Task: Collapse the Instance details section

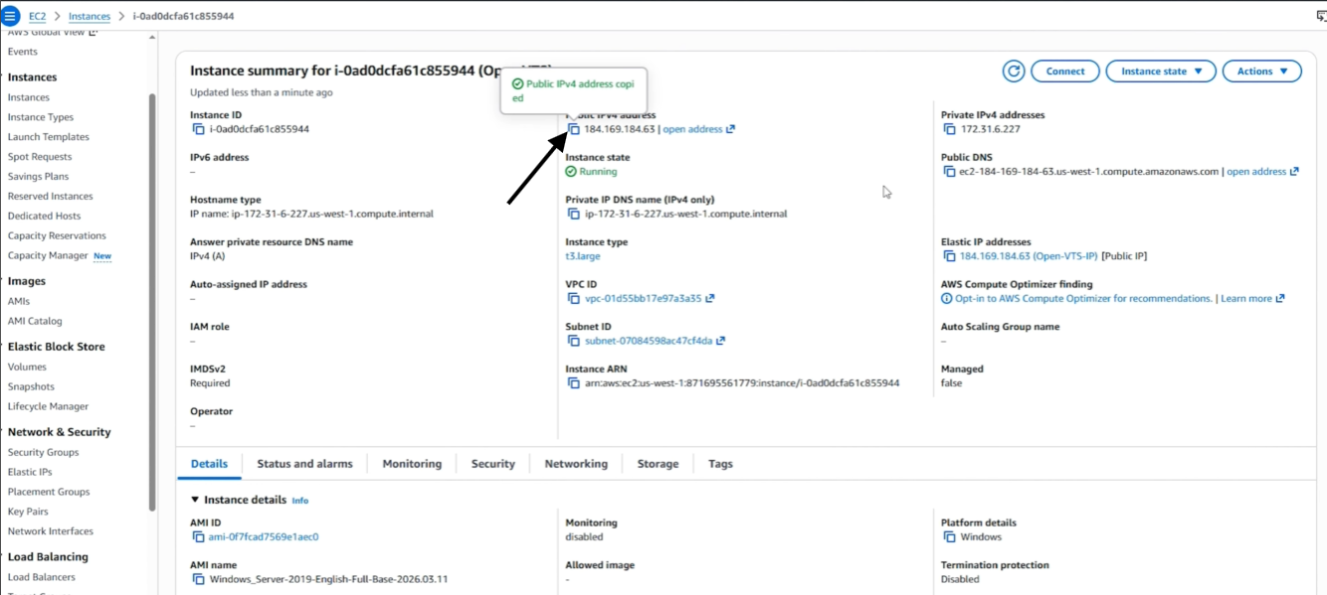Action: [195, 500]
